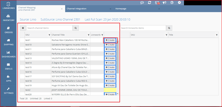Filter the Channel Title column
The image size is (222, 107).
(x=89, y=35)
